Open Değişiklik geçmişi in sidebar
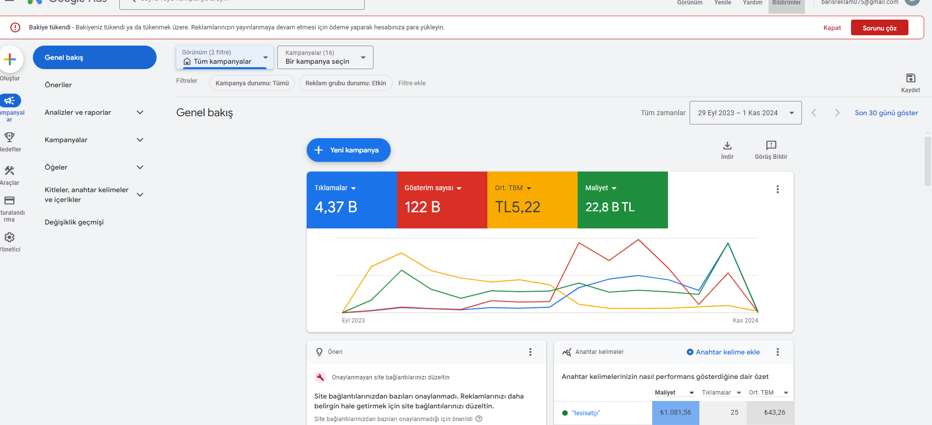Viewport: 932px width, 425px height. point(74,222)
